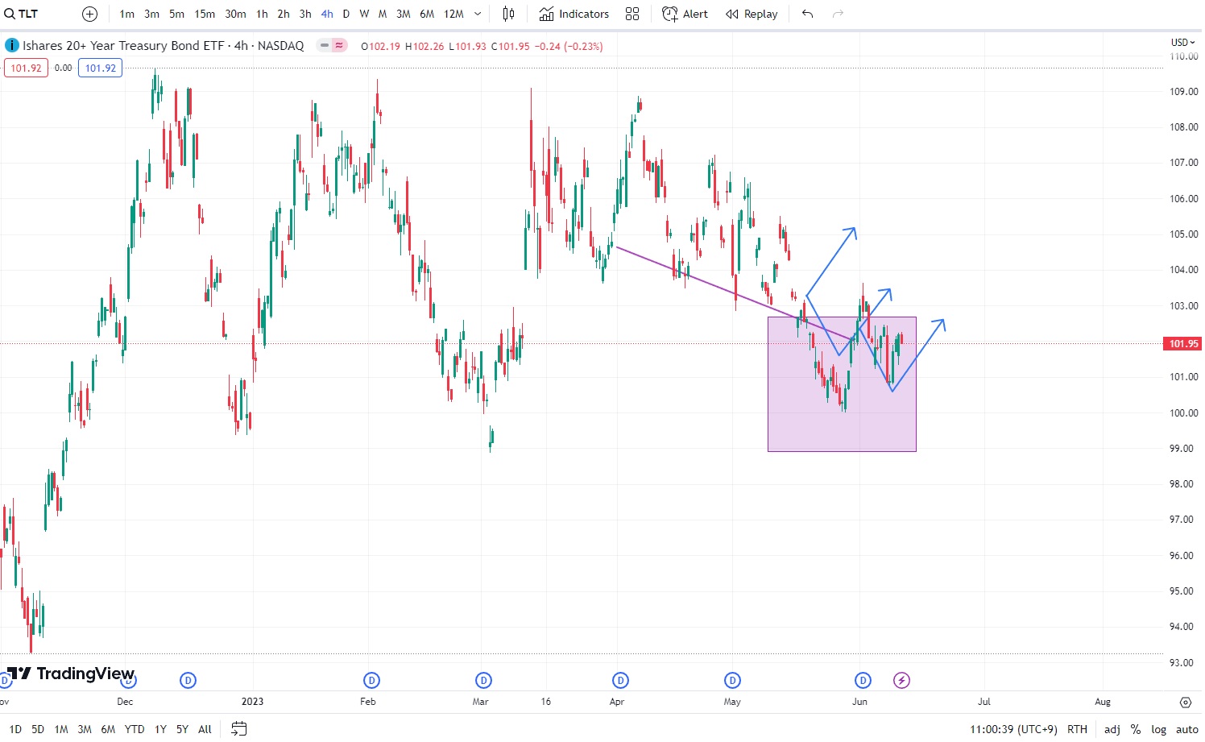
Task: Toggle the auto scale
Action: click(1186, 729)
